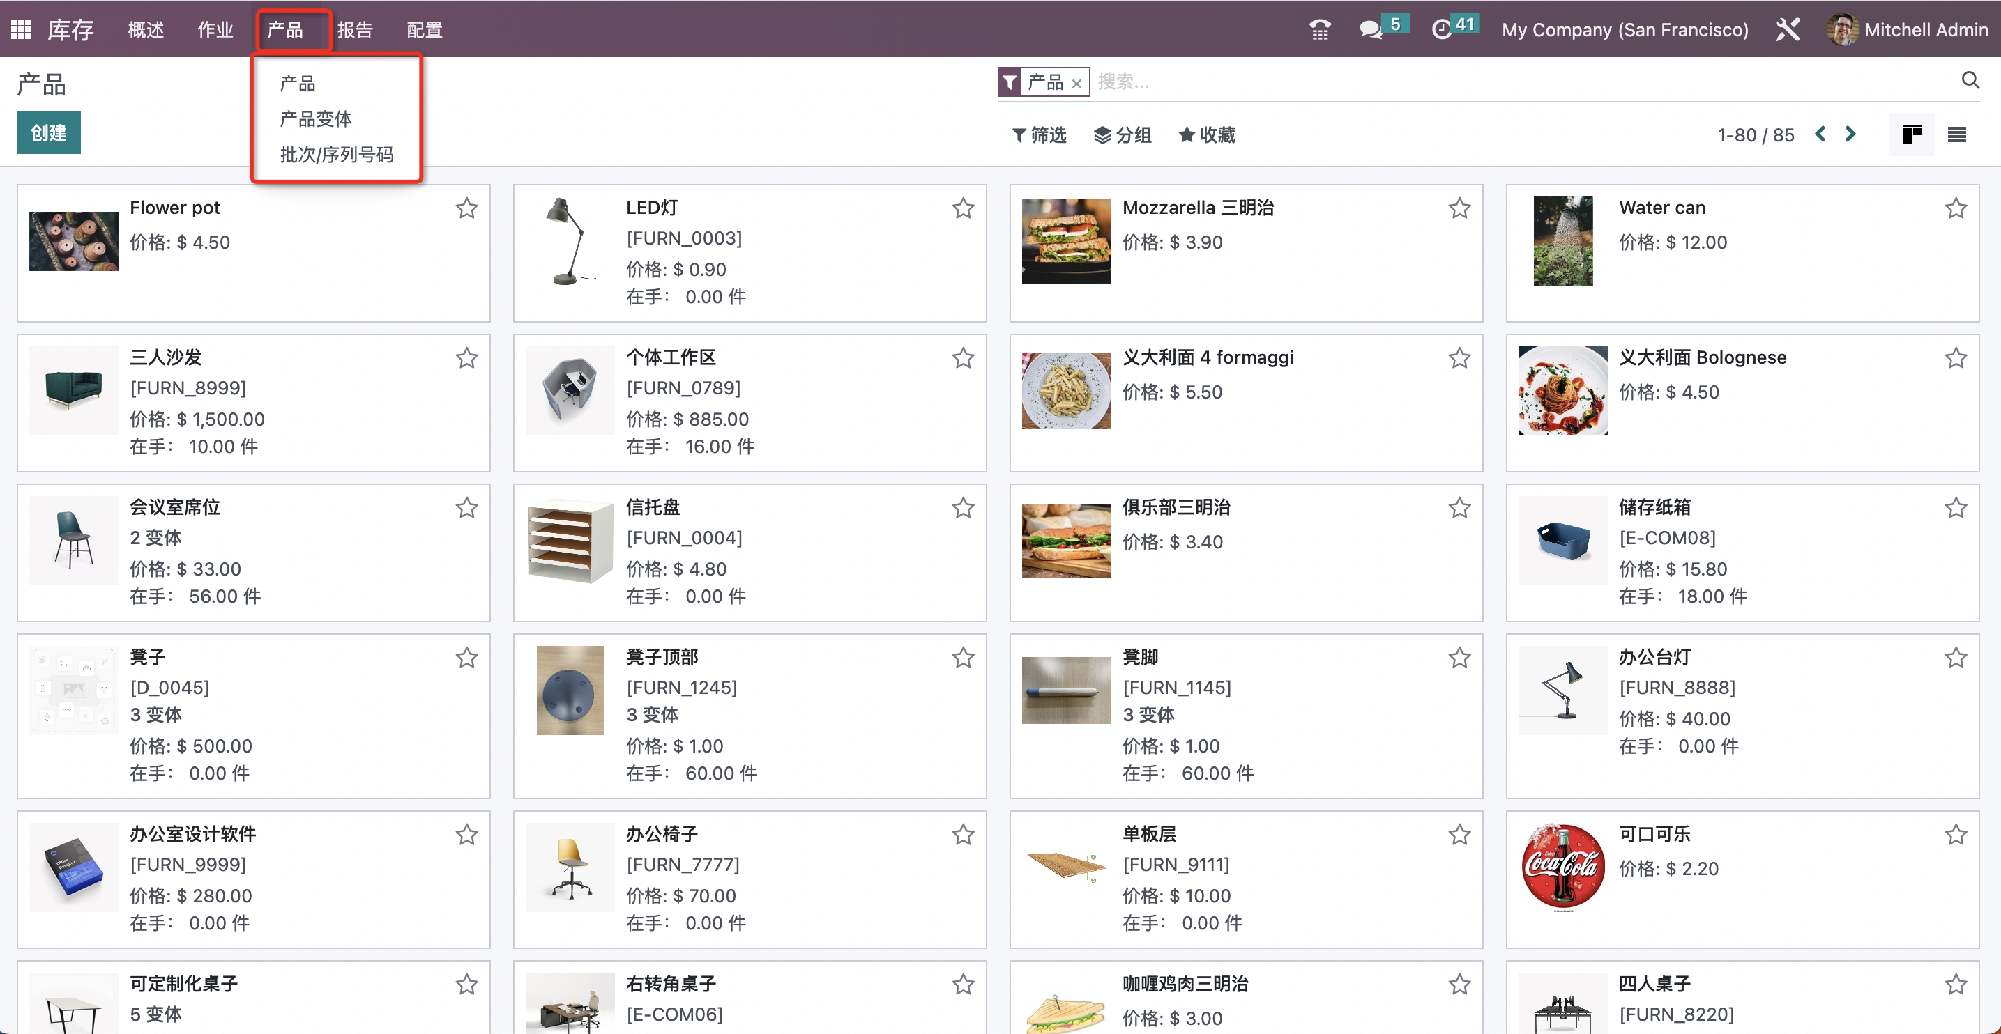Click the 搜索 search input field
The height and width of the screenshot is (1034, 2001).
tap(1523, 82)
